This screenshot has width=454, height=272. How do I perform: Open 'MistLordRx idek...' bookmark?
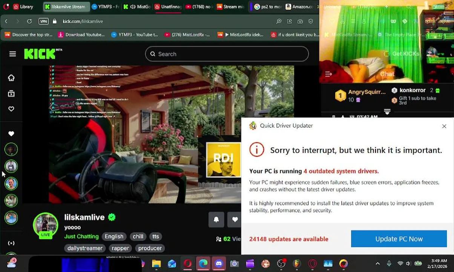[241, 35]
